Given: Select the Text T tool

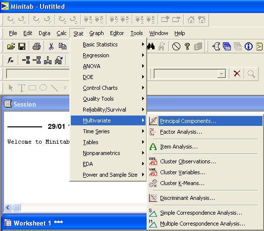Looking at the screenshot, I should pos(22,88).
